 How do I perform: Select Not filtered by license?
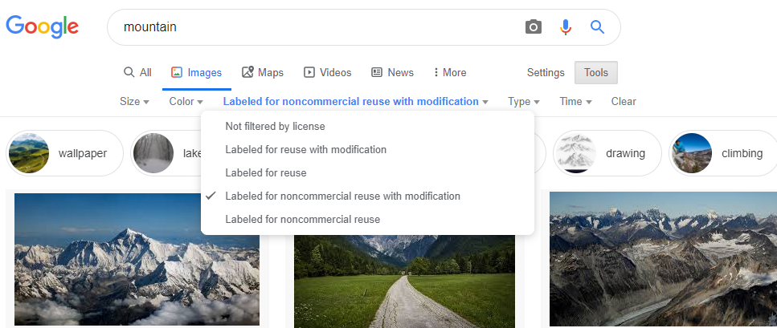pyautogui.click(x=275, y=127)
